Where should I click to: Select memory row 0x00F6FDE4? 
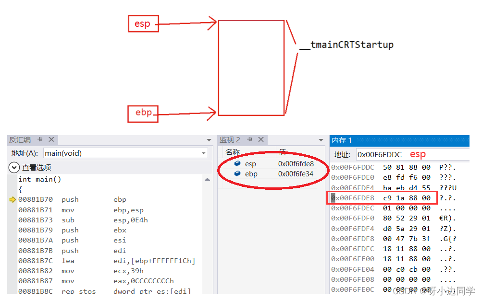click(x=394, y=188)
